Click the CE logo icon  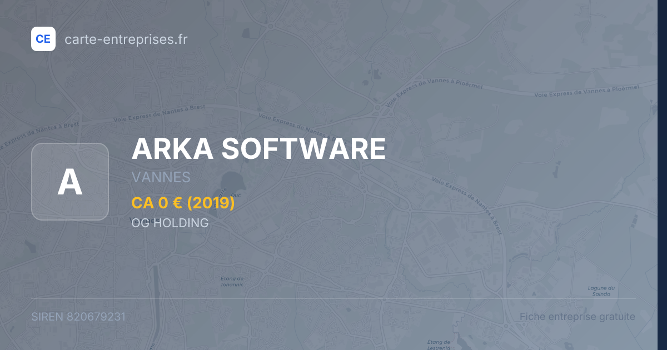pyautogui.click(x=43, y=39)
